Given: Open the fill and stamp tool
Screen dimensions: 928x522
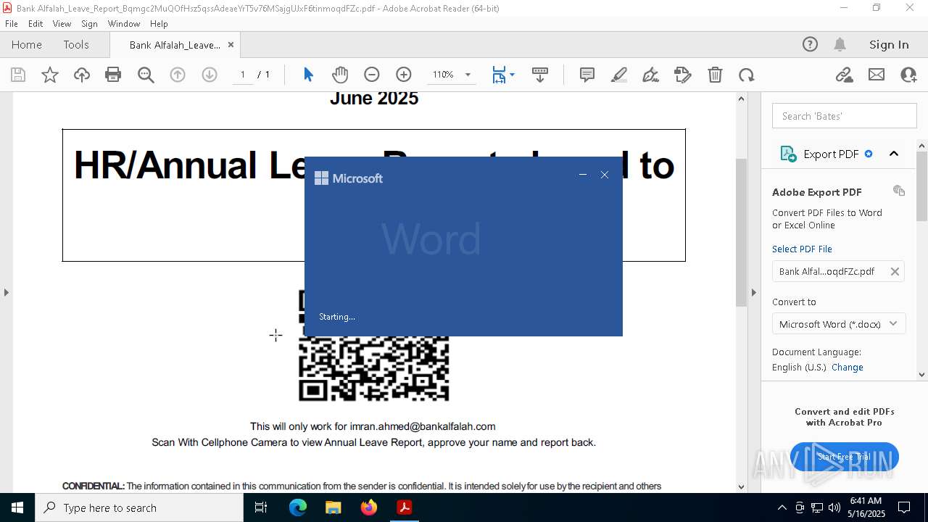Looking at the screenshot, I should tap(683, 75).
